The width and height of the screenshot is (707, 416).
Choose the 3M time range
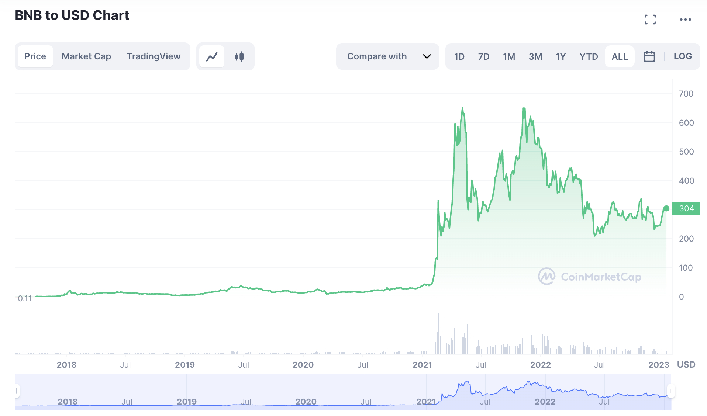535,56
